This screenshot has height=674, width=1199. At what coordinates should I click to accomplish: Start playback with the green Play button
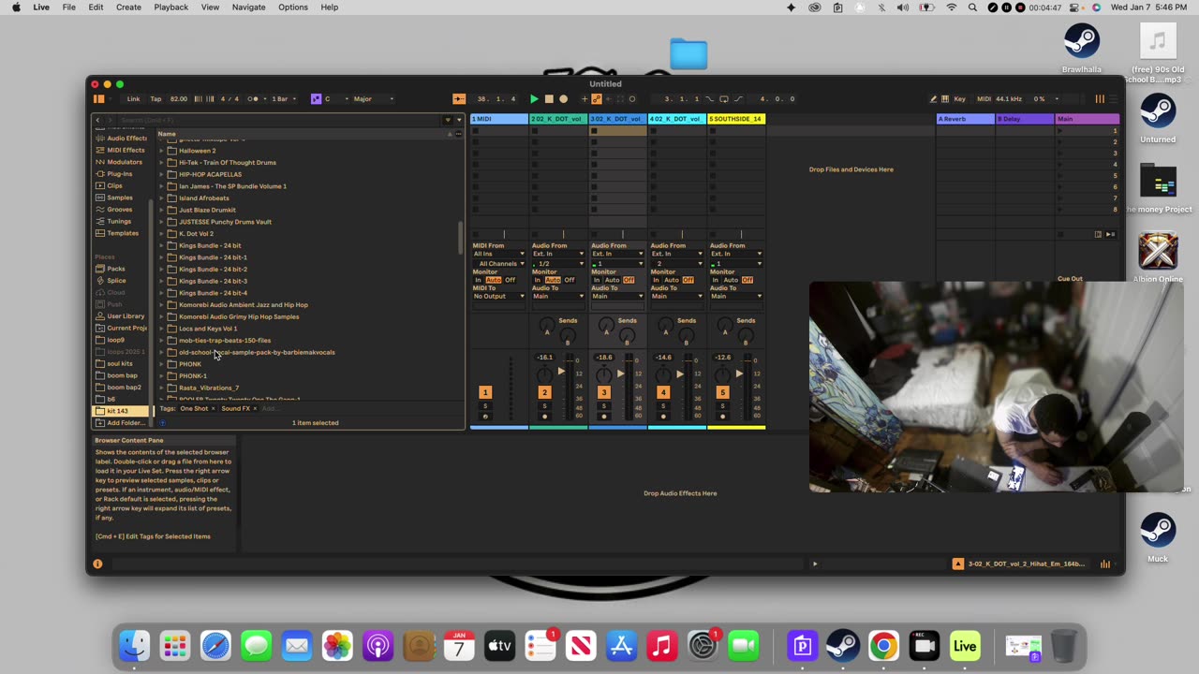click(534, 98)
